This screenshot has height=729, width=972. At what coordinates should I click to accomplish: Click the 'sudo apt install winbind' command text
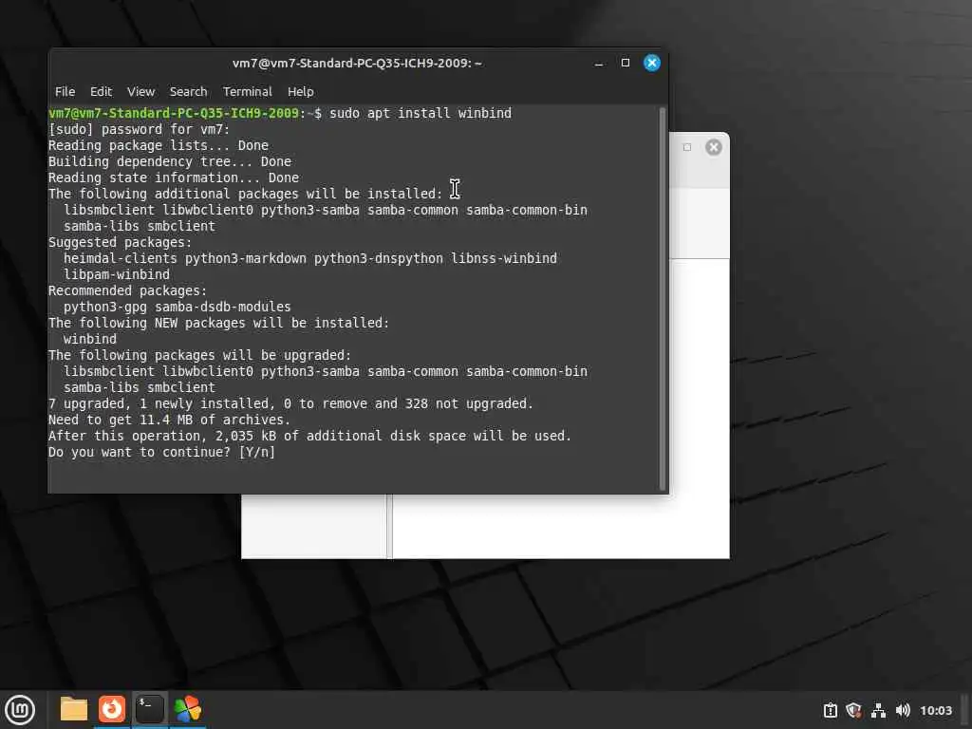point(421,114)
